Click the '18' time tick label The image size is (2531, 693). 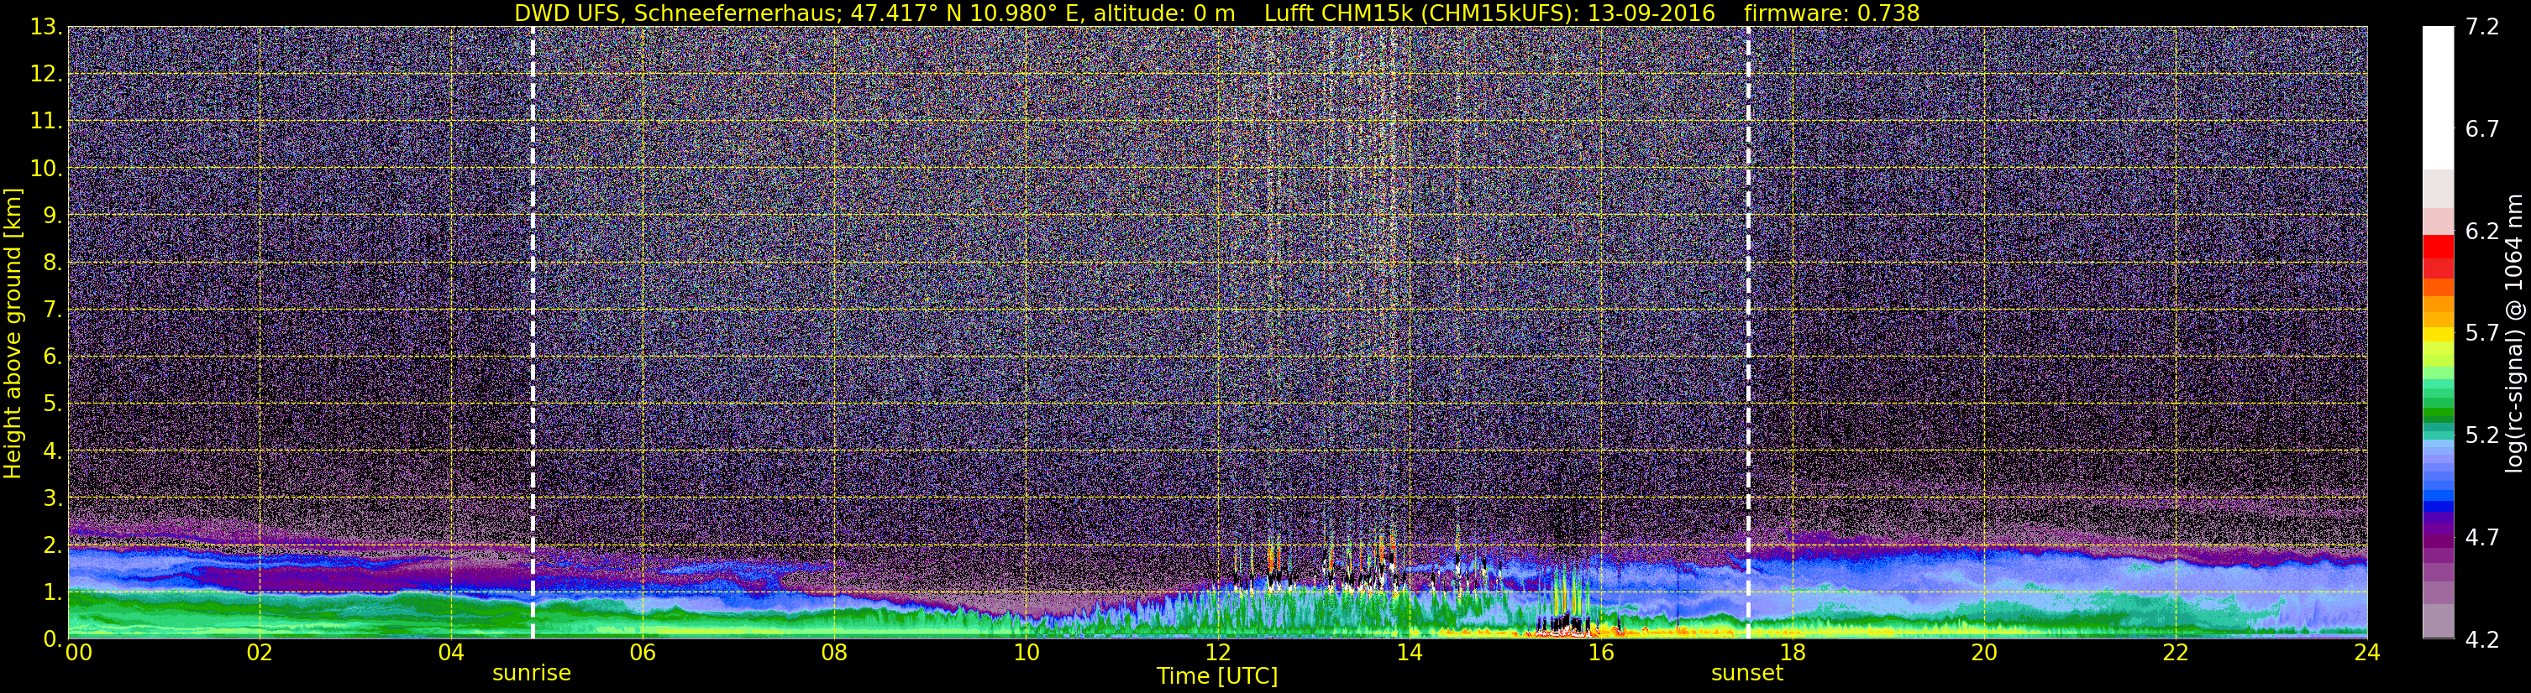pos(1792,653)
